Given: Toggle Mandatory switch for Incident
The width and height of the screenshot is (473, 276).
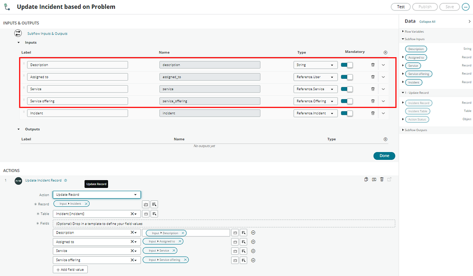Looking at the screenshot, I should pos(346,113).
